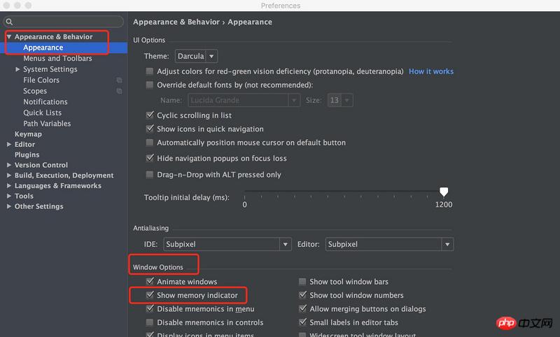
Task: Select Plugins in the settings tree
Action: (x=27, y=155)
